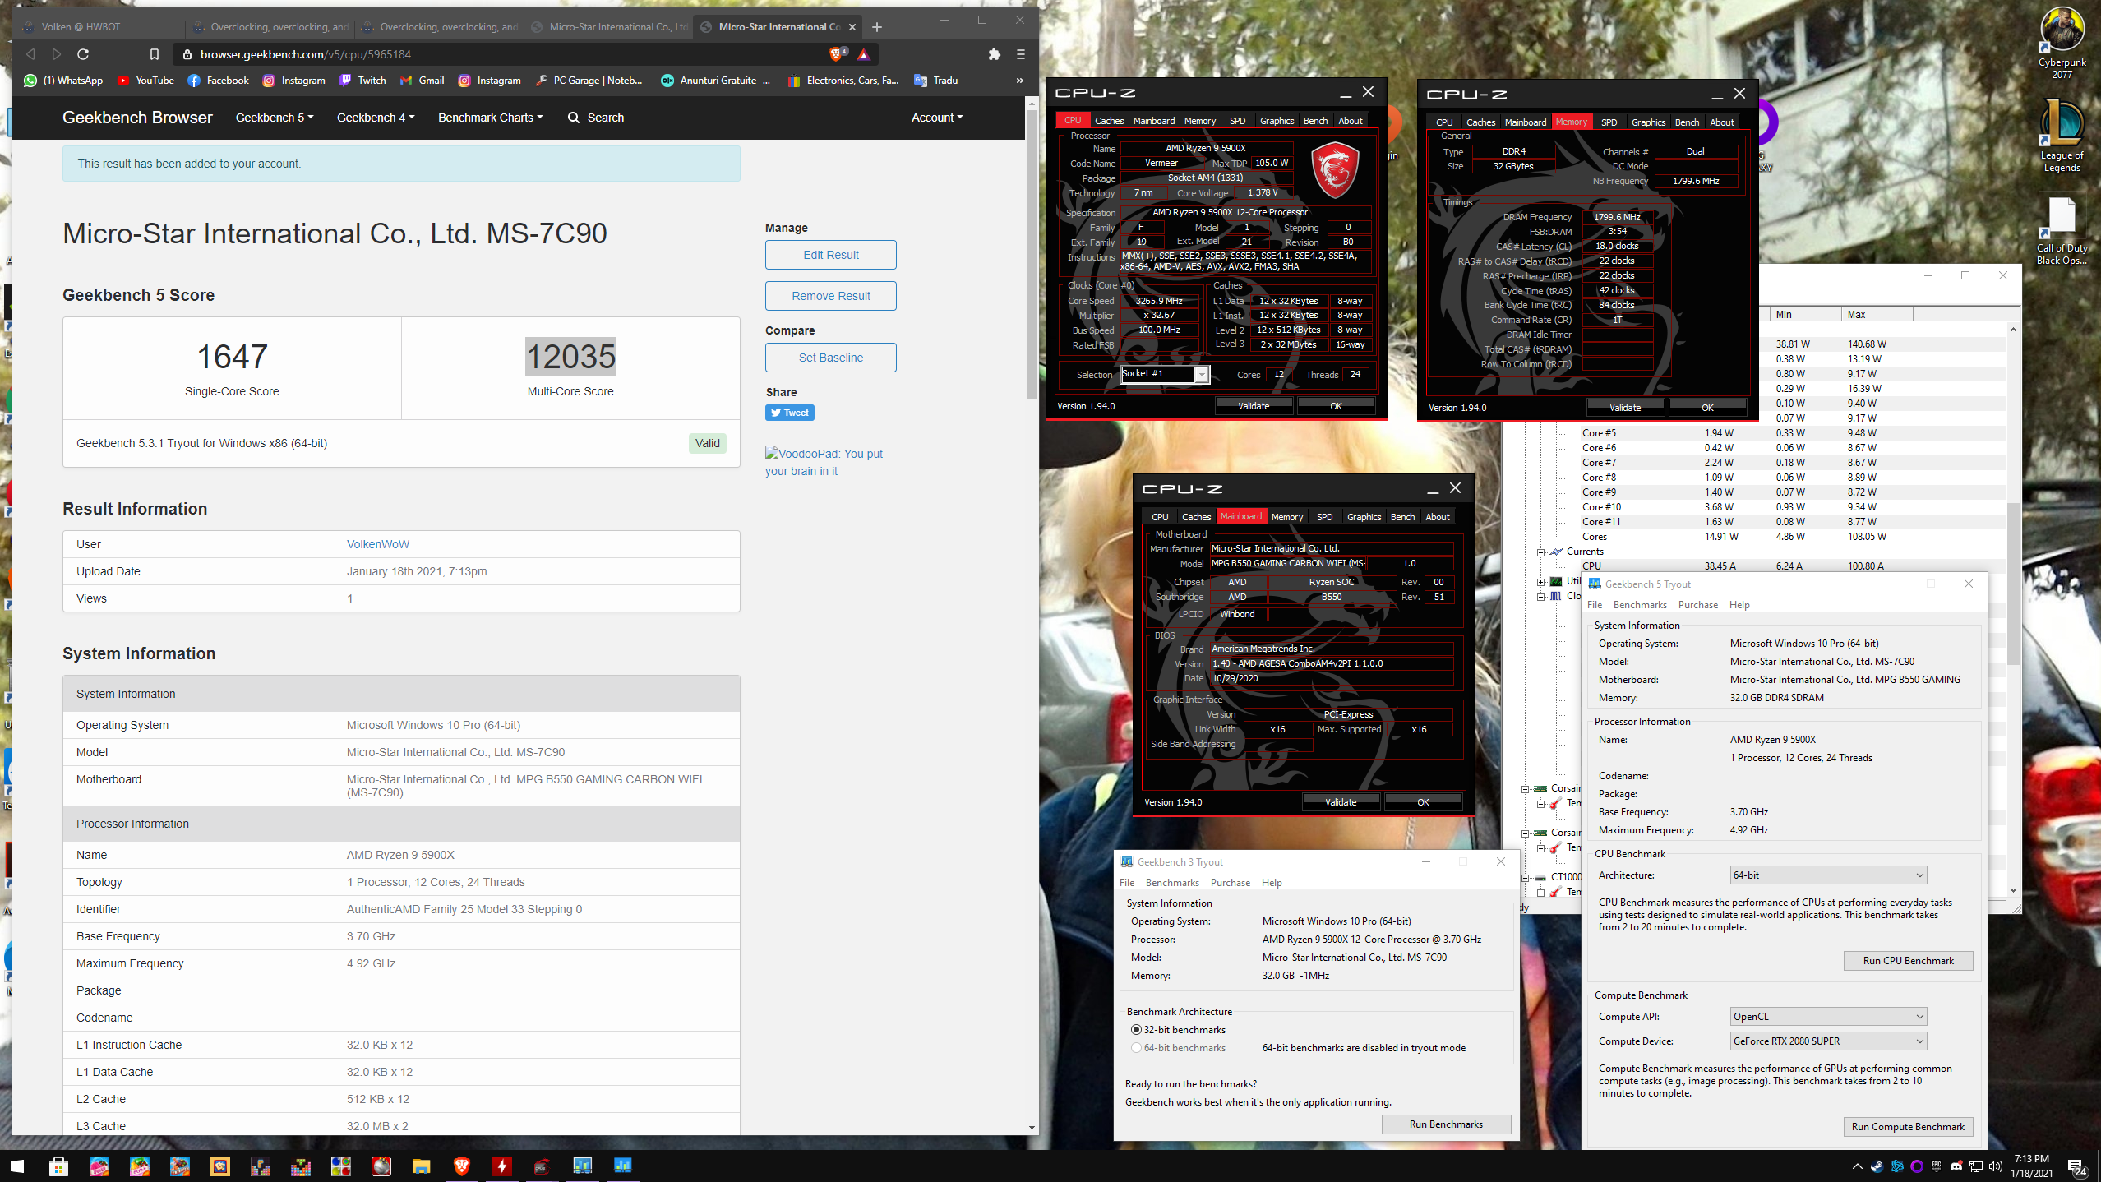Collapse the Currents tree node
Image resolution: width=2101 pixels, height=1182 pixels.
tap(1541, 552)
